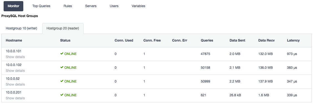Click ONLINE checkmark icon for 10.0.0.201
314x104 pixels.
click(x=62, y=95)
